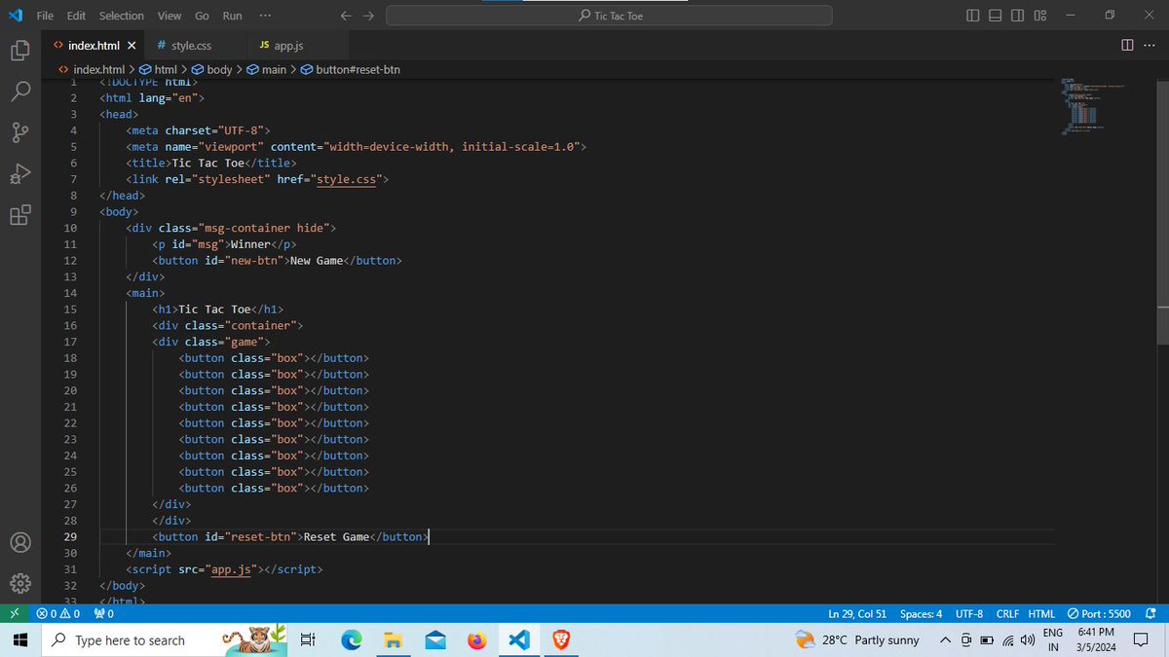Image resolution: width=1169 pixels, height=657 pixels.
Task: Expand the hidden menus ellipsis
Action: (x=266, y=16)
